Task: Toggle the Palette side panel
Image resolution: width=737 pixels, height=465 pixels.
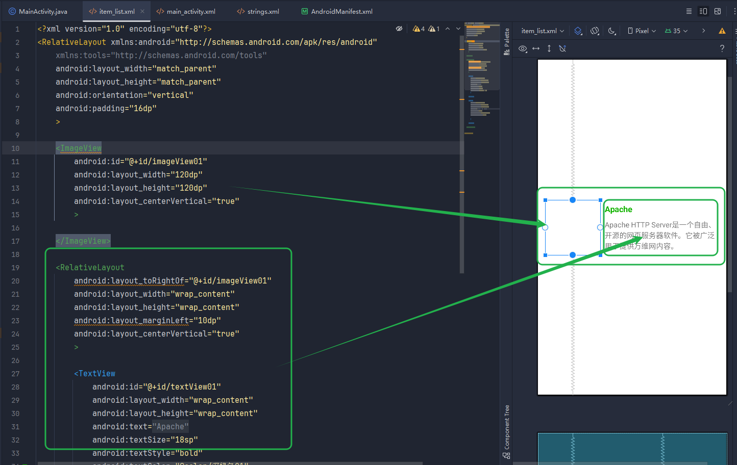Action: click(507, 41)
